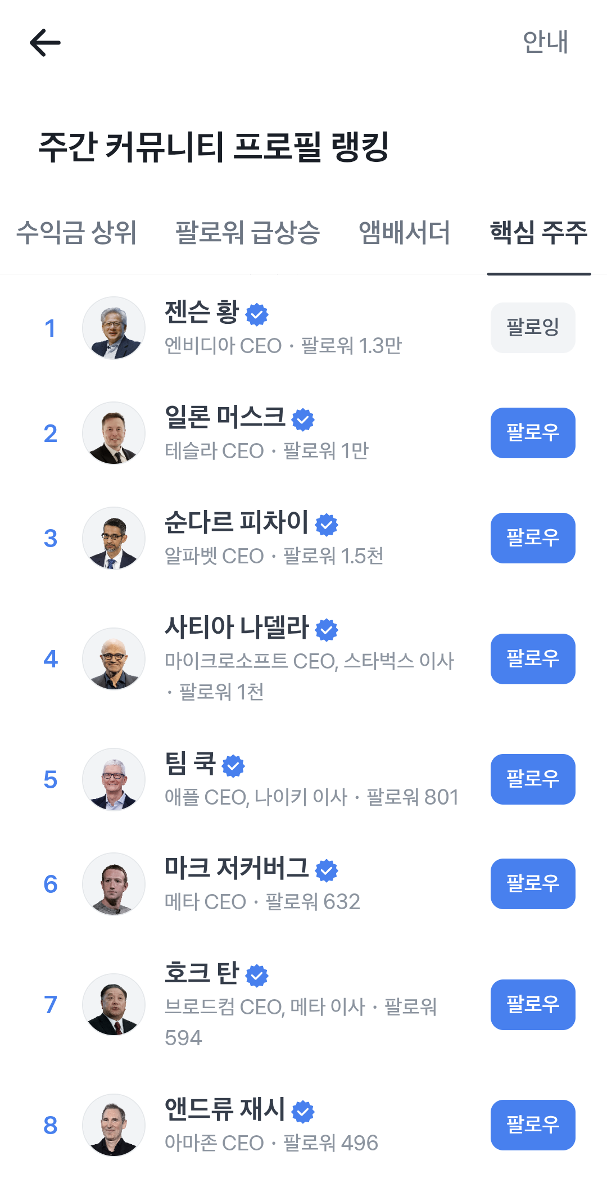Click the verified checkmark next to 순다르 피차이
This screenshot has width=607, height=1192.
coord(327,525)
